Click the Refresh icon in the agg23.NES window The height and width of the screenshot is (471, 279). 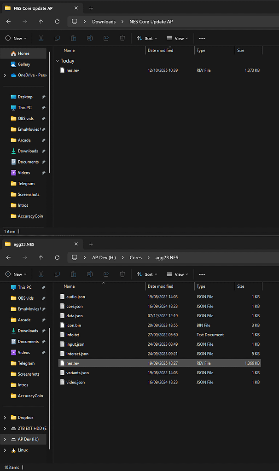pos(57,257)
